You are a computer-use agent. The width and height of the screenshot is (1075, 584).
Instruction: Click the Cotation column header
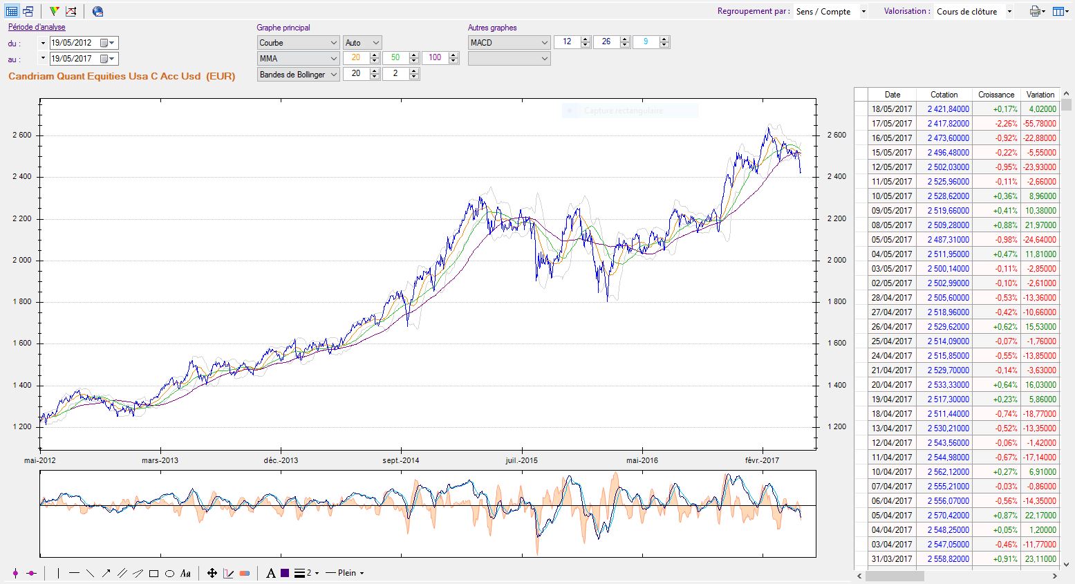(x=944, y=95)
